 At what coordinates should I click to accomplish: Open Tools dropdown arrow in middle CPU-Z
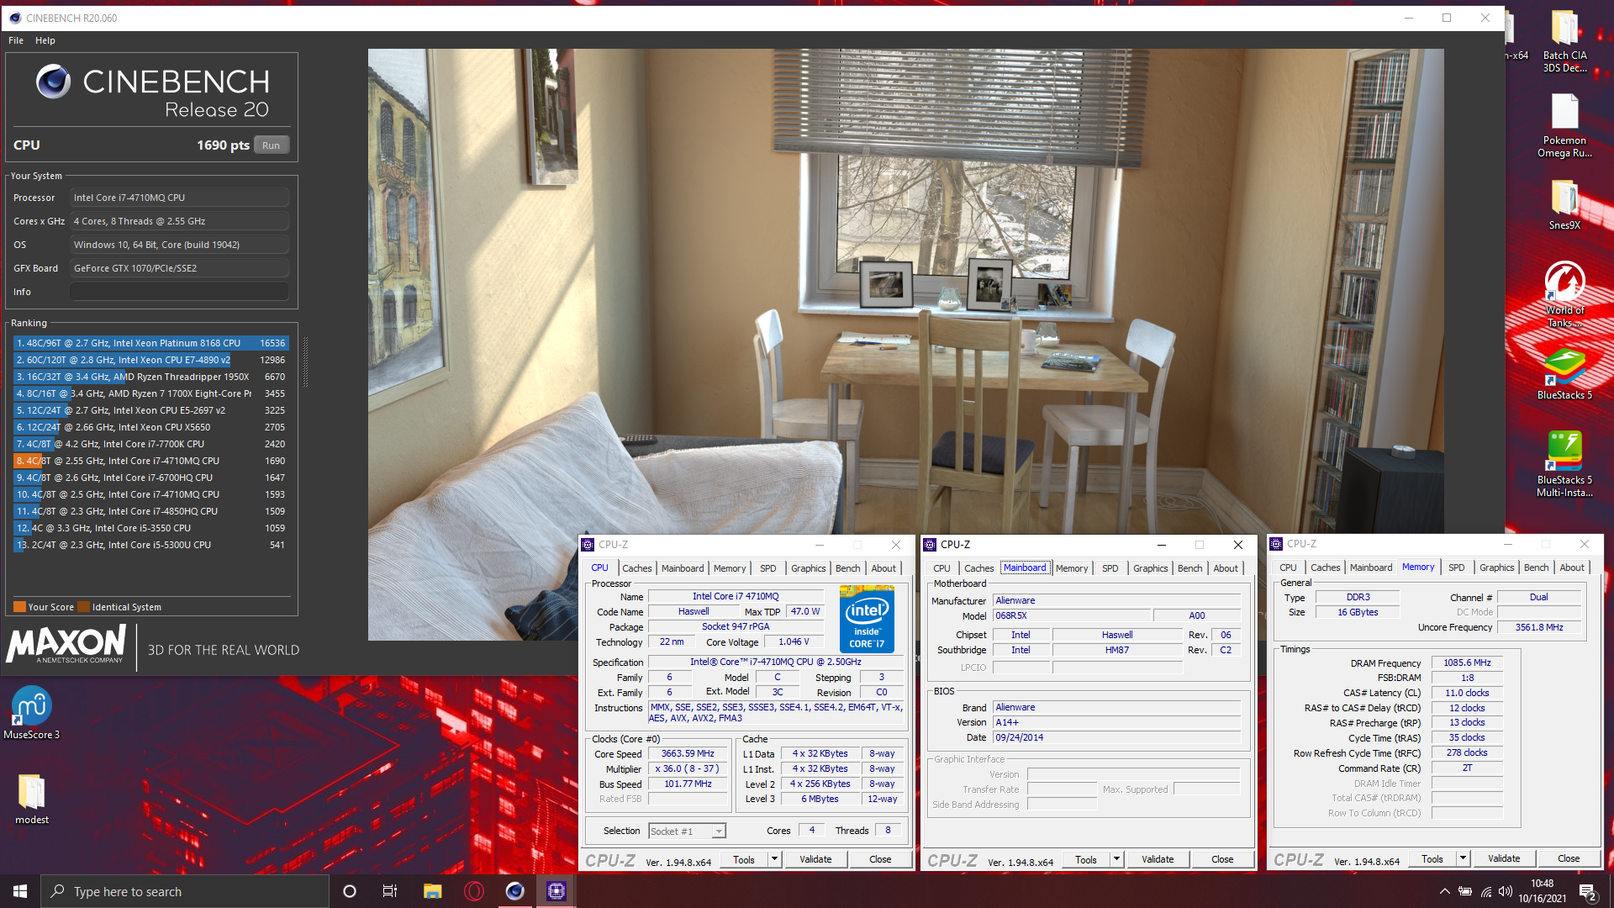tap(1116, 859)
